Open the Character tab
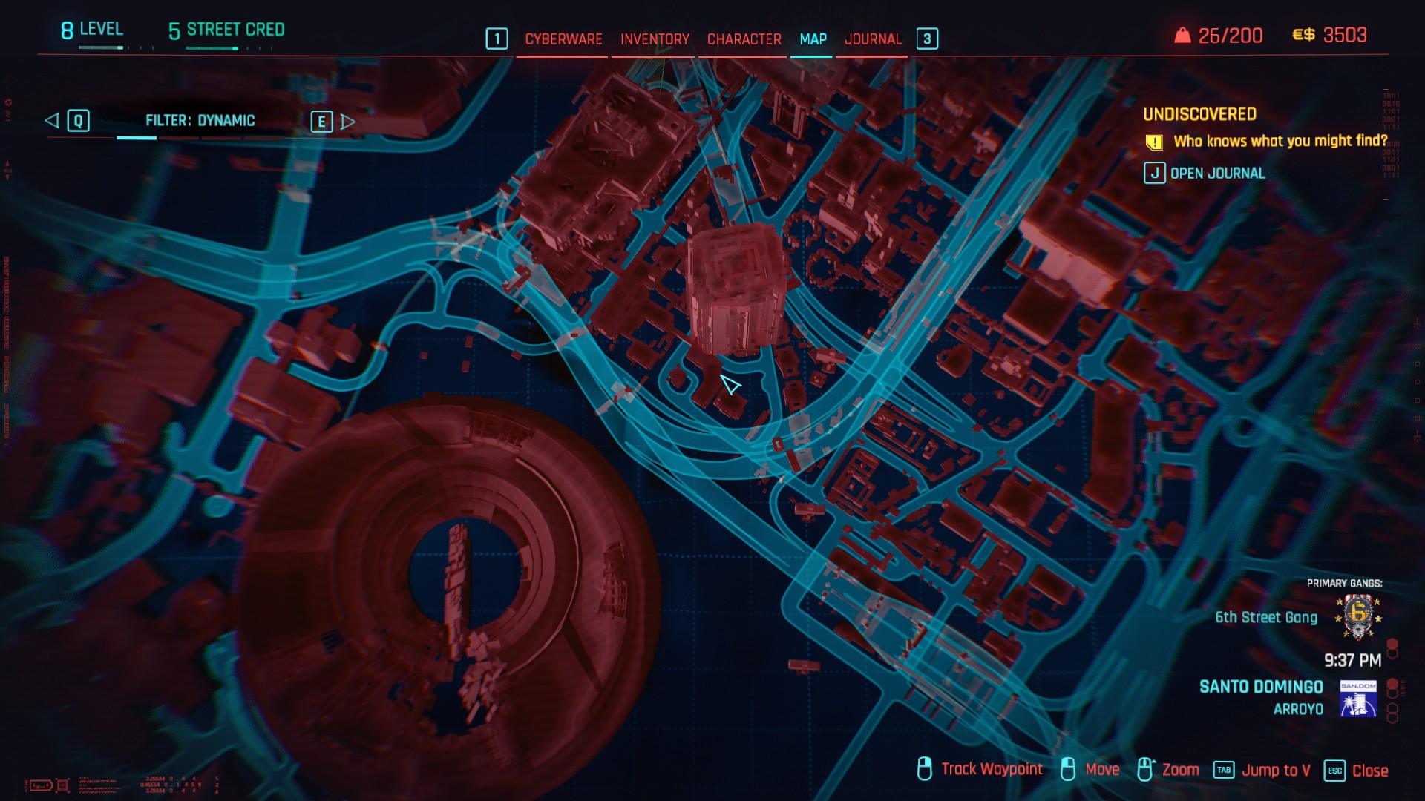The height and width of the screenshot is (801, 1425). tap(744, 39)
